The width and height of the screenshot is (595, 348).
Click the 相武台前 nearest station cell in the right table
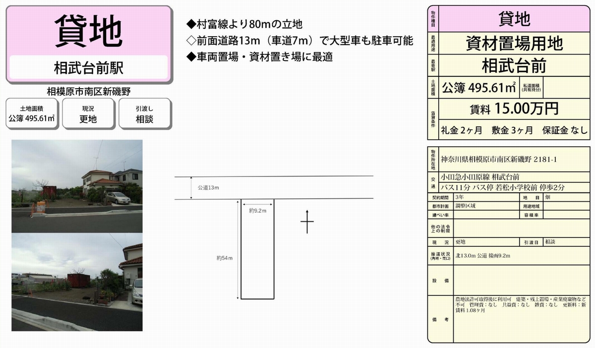tap(514, 65)
